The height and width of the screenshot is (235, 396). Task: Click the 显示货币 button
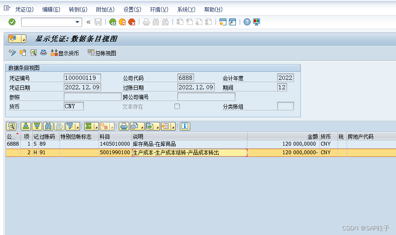(65, 53)
